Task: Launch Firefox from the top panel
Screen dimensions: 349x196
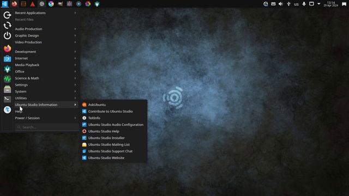Action: coord(14,4)
